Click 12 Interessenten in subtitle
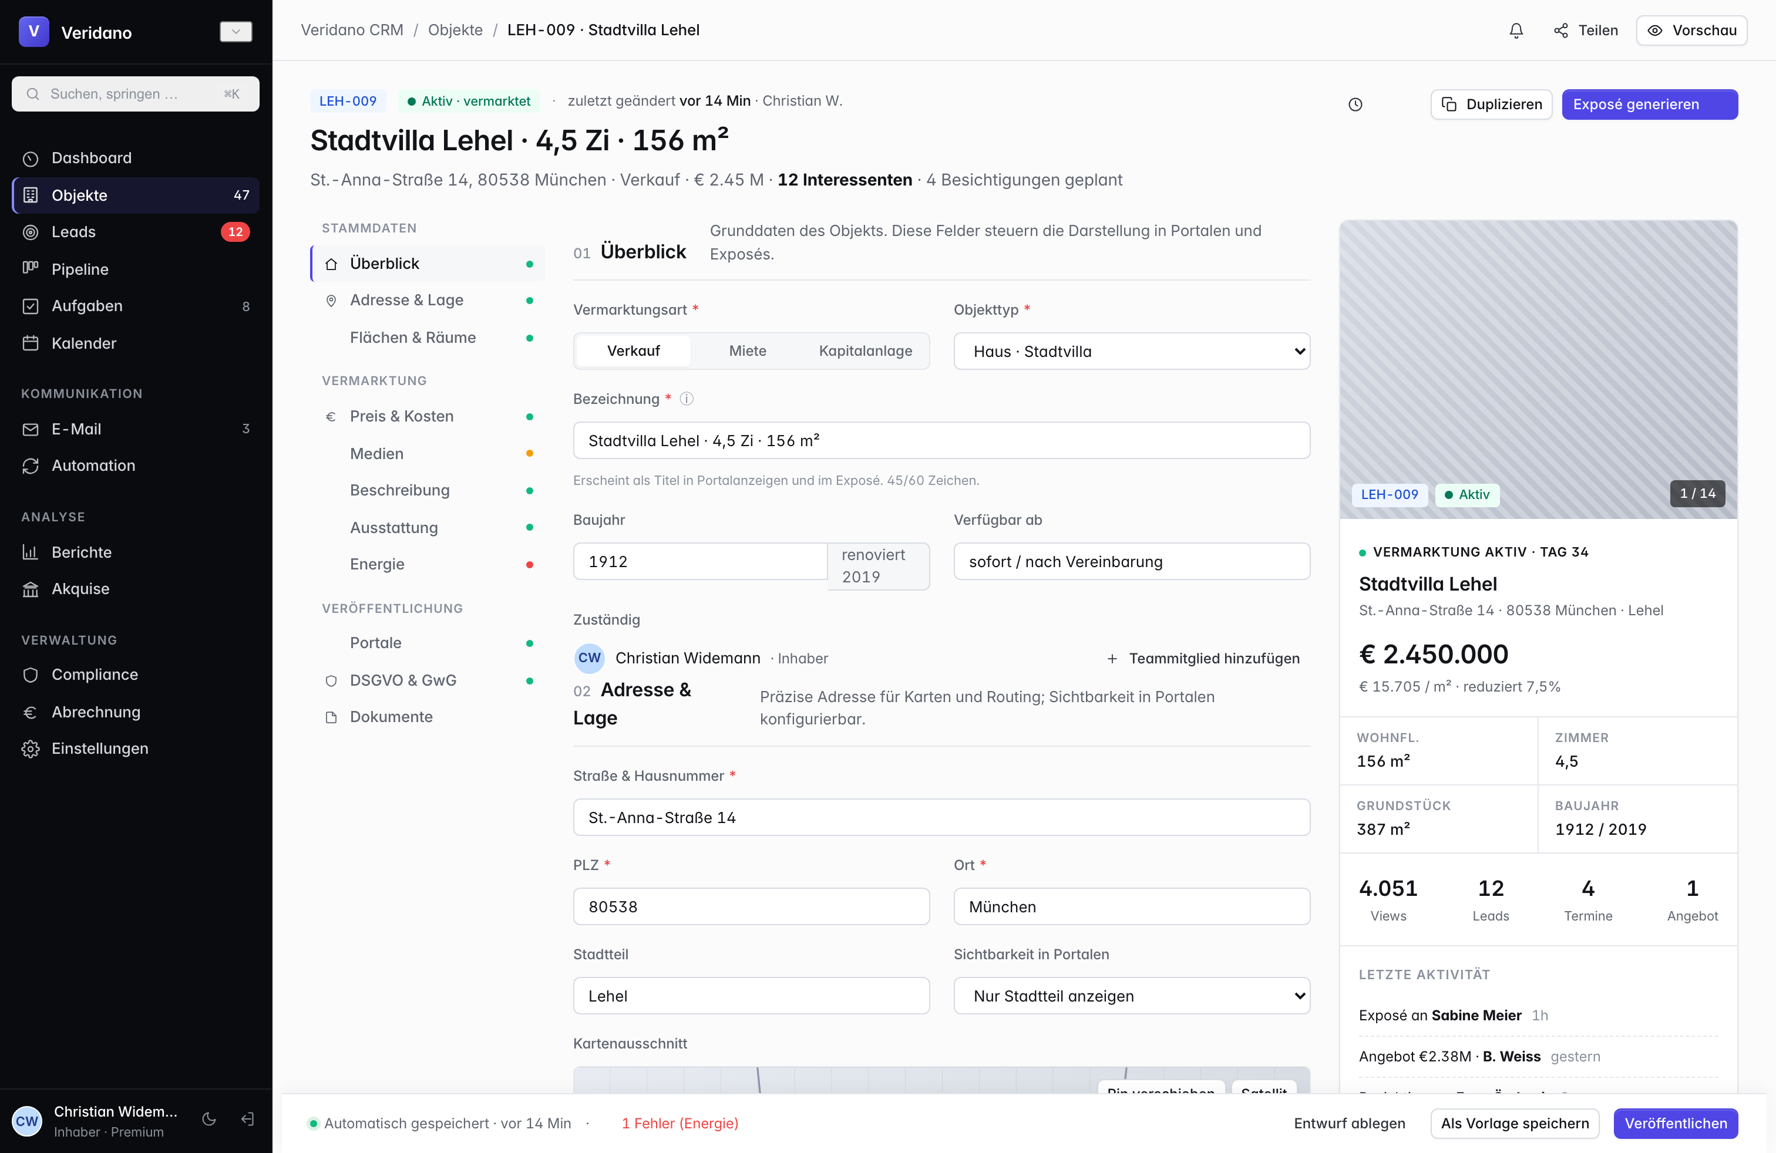The width and height of the screenshot is (1776, 1153). click(x=844, y=180)
